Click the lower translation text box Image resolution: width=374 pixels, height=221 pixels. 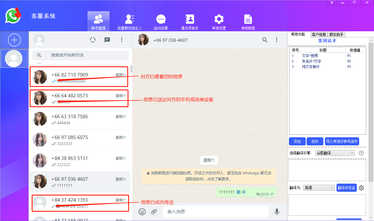coord(327,205)
